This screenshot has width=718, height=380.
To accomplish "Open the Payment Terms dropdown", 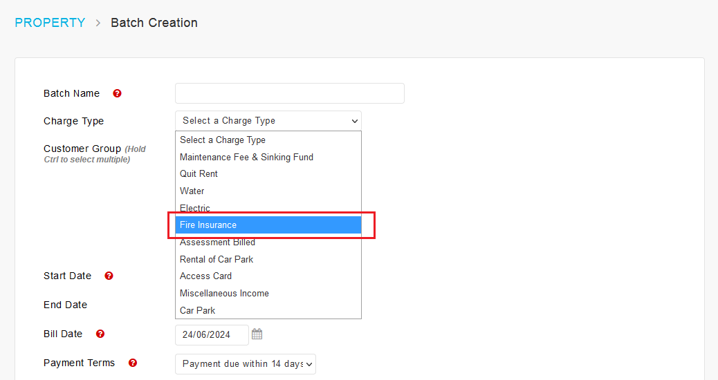I will [x=246, y=364].
